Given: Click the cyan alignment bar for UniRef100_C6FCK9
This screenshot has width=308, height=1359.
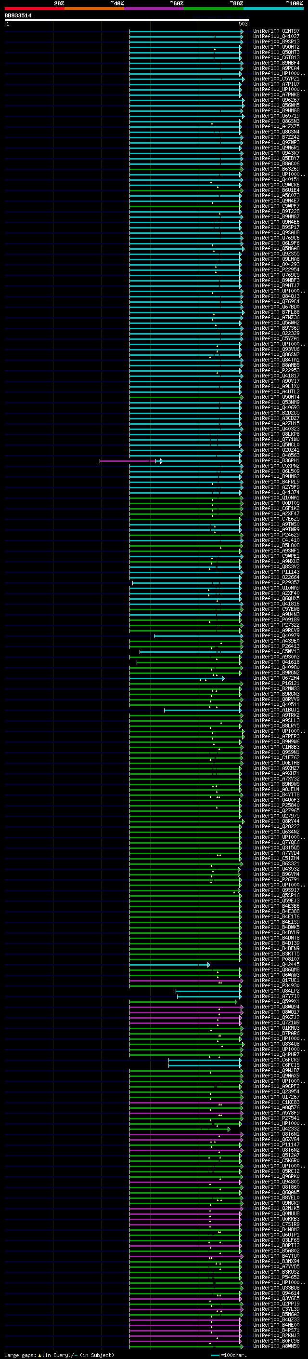Looking at the screenshot, I should (205, 1060).
